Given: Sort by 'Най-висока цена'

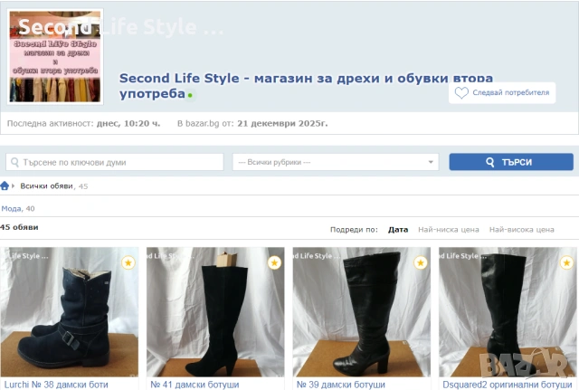Looking at the screenshot, I should (521, 230).
